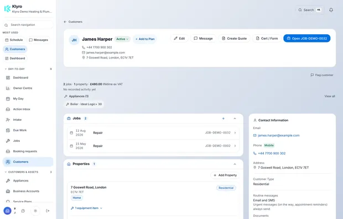Open Due Work in the sidebar
Viewport: 343px width, 219px height.
28,130
